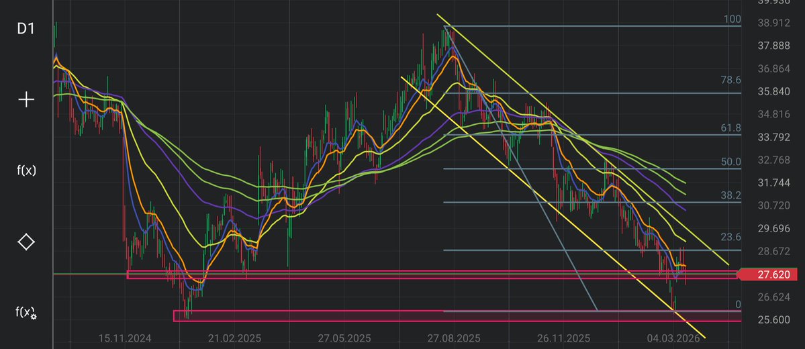The width and height of the screenshot is (805, 349).
Task: Click the 04.03.2026 date label
Action: (673, 339)
